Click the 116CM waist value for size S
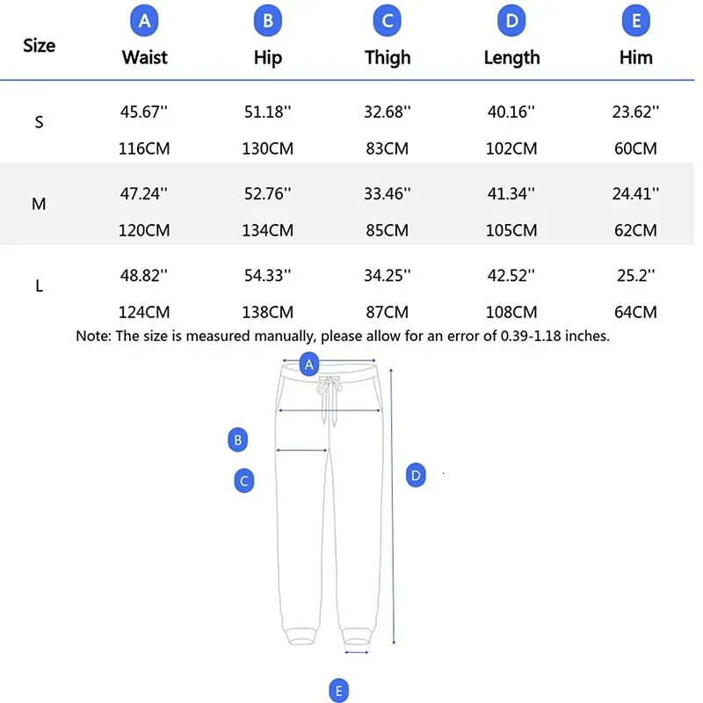Viewport: 703px width, 703px height. [x=144, y=149]
